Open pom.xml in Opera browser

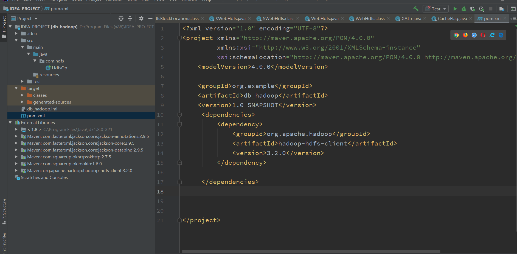(483, 35)
